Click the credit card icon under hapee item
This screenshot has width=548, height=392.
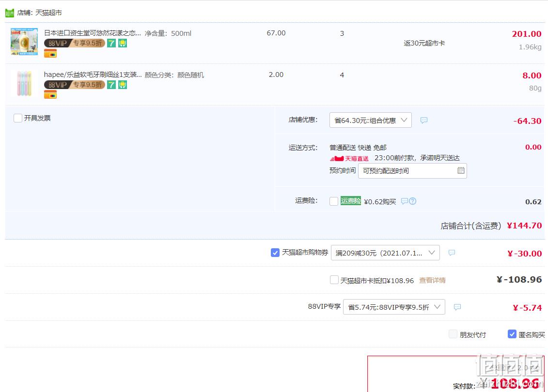pyautogui.click(x=50, y=95)
